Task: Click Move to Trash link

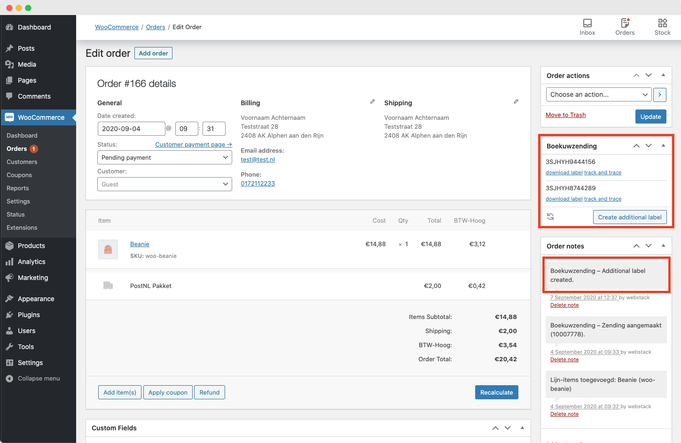Action: click(x=565, y=115)
